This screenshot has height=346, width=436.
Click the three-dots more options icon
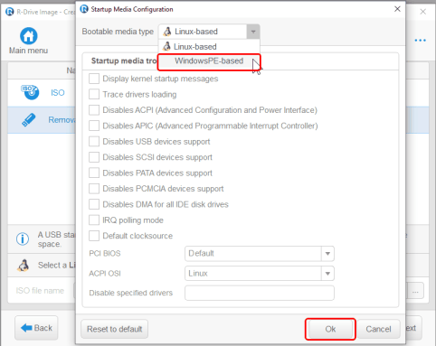coord(420,40)
